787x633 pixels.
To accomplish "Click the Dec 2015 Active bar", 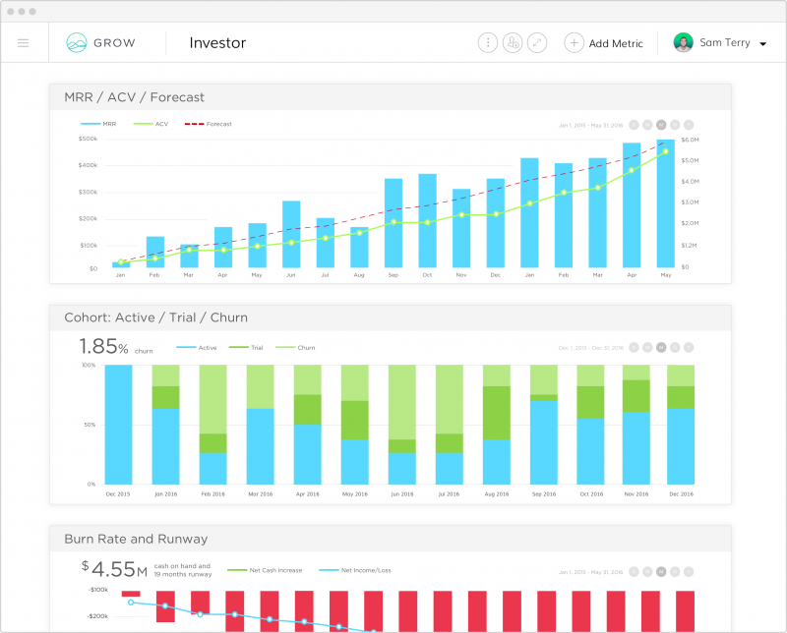I will point(118,425).
